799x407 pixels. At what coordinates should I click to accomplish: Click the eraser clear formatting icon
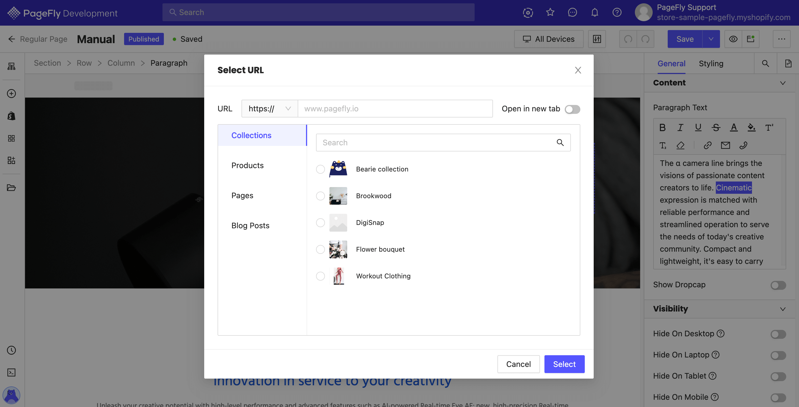point(680,145)
